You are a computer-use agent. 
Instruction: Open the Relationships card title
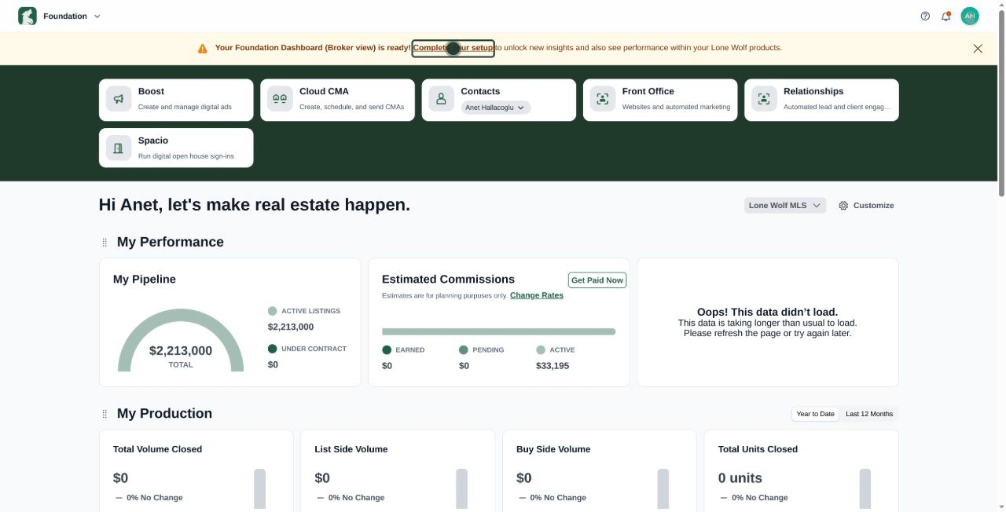click(x=813, y=91)
